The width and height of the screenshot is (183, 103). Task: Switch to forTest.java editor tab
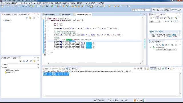(x=65, y=15)
